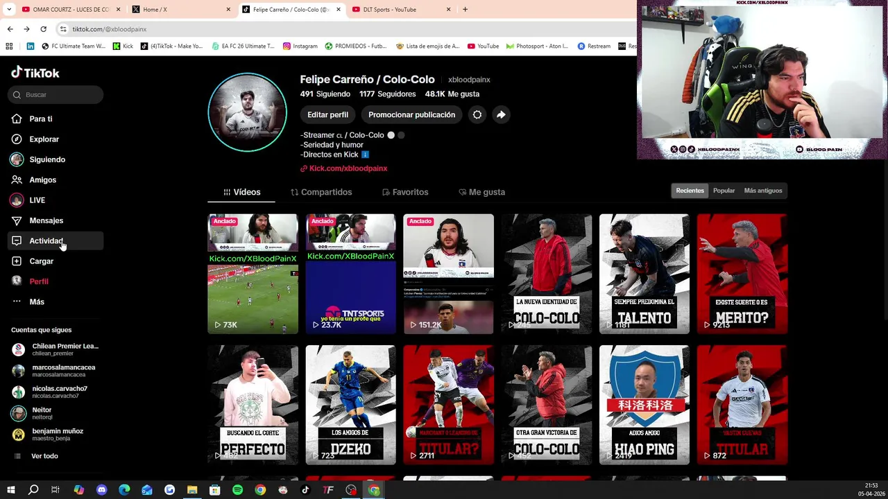Open the 1177 Seguidores list
Screen dimensions: 888x499
(388, 94)
